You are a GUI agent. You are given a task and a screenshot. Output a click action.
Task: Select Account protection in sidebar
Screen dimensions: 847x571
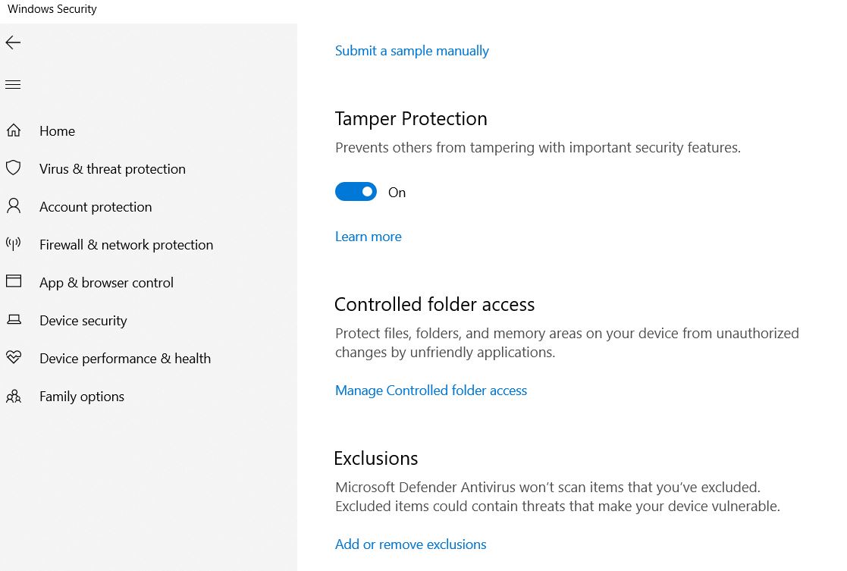tap(96, 207)
